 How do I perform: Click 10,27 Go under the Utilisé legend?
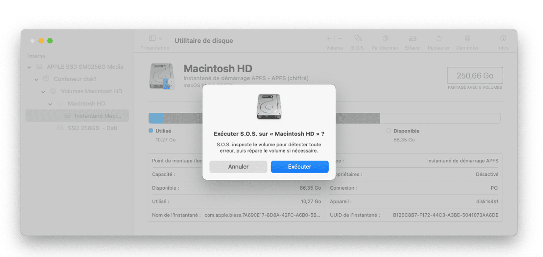point(166,140)
